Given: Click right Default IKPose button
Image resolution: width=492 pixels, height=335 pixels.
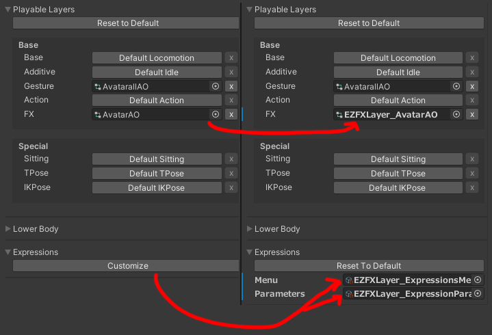Looking at the screenshot, I should click(x=398, y=188).
